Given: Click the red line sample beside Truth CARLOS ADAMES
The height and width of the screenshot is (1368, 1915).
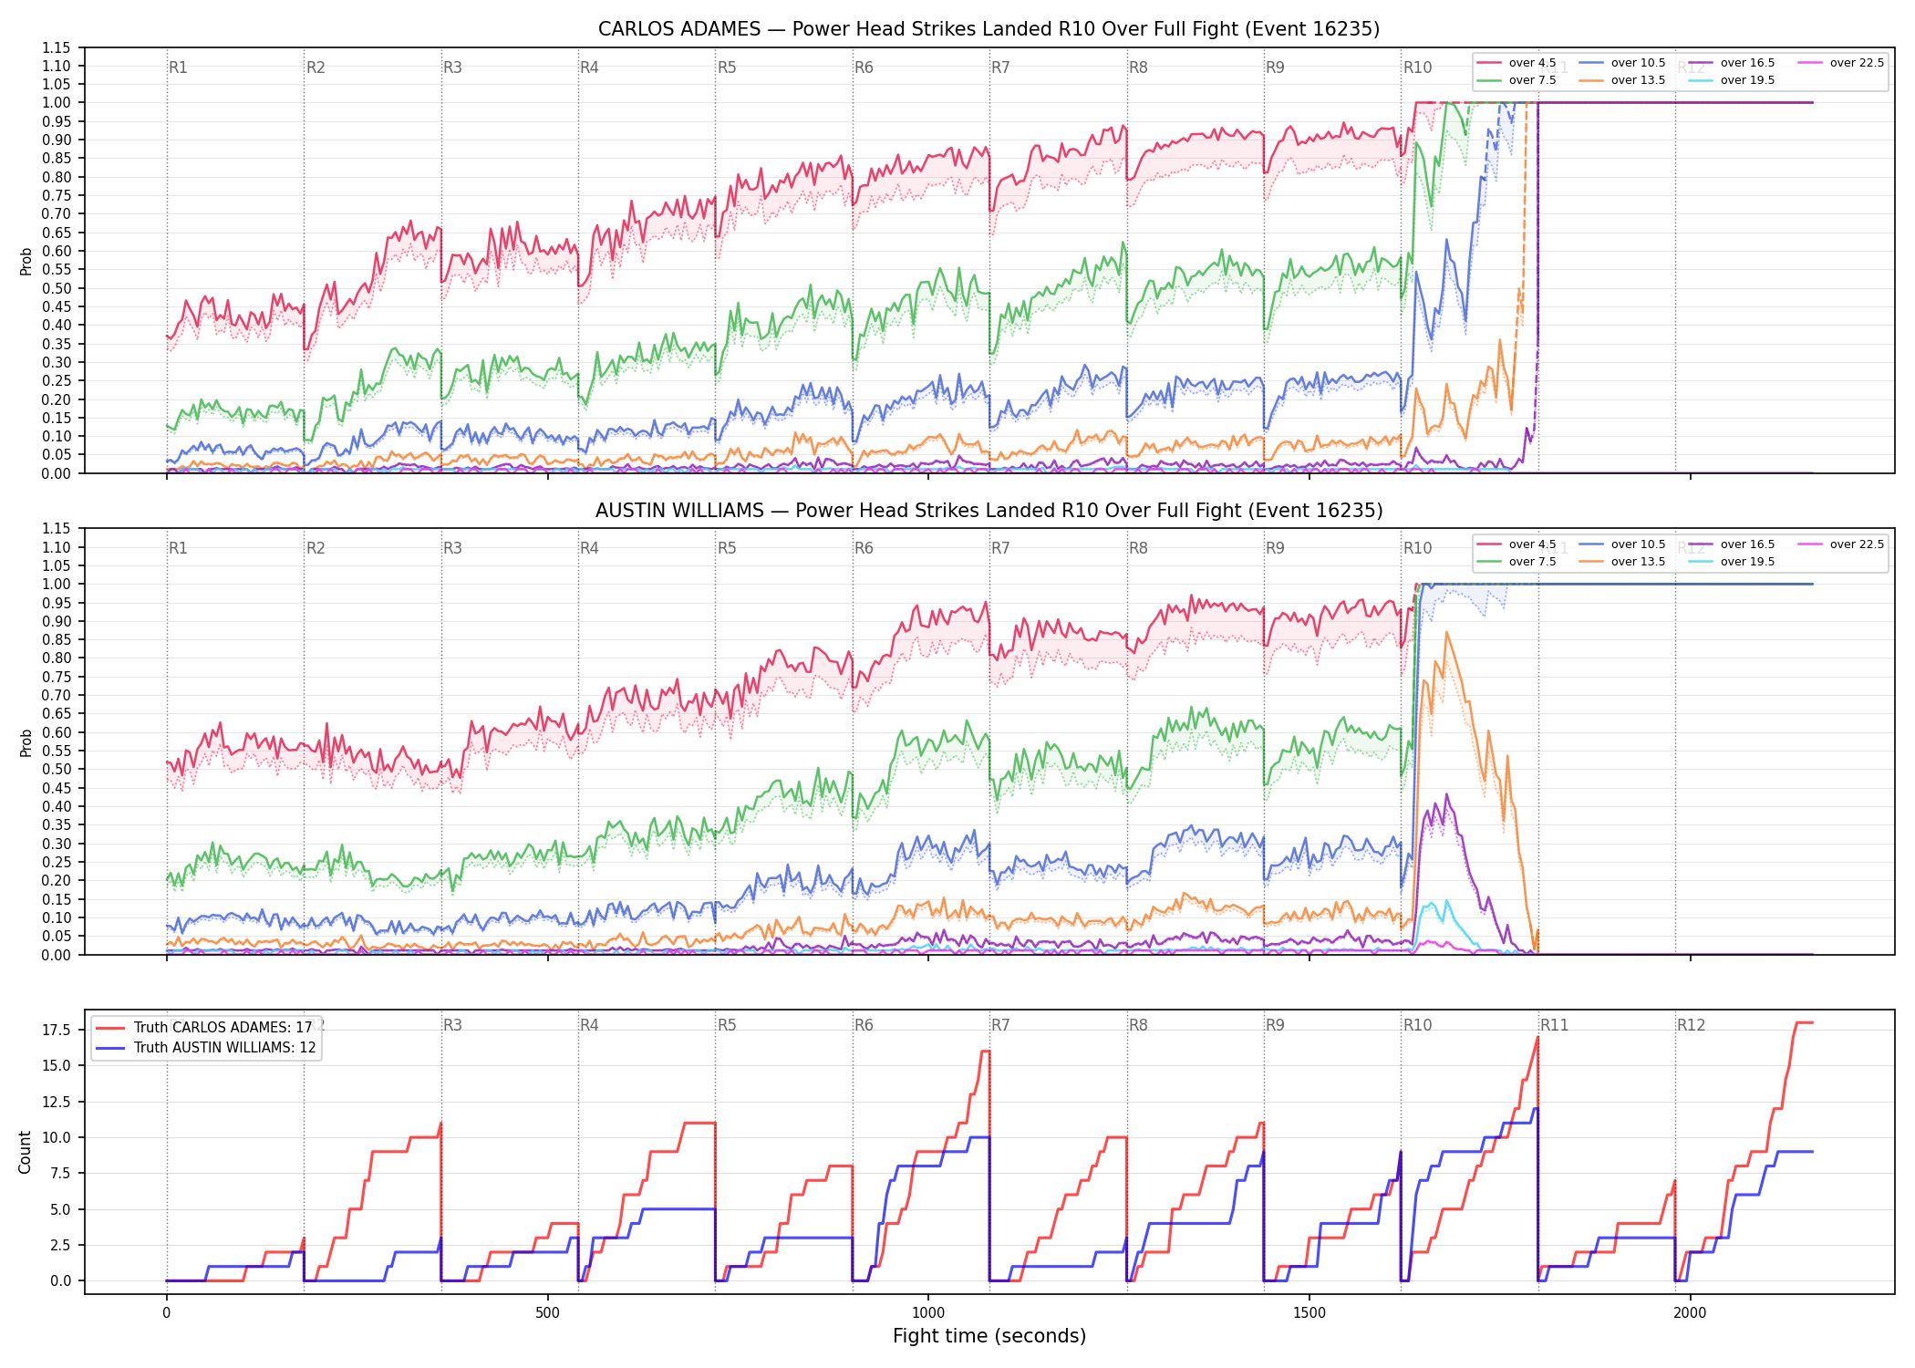Looking at the screenshot, I should tap(111, 1028).
